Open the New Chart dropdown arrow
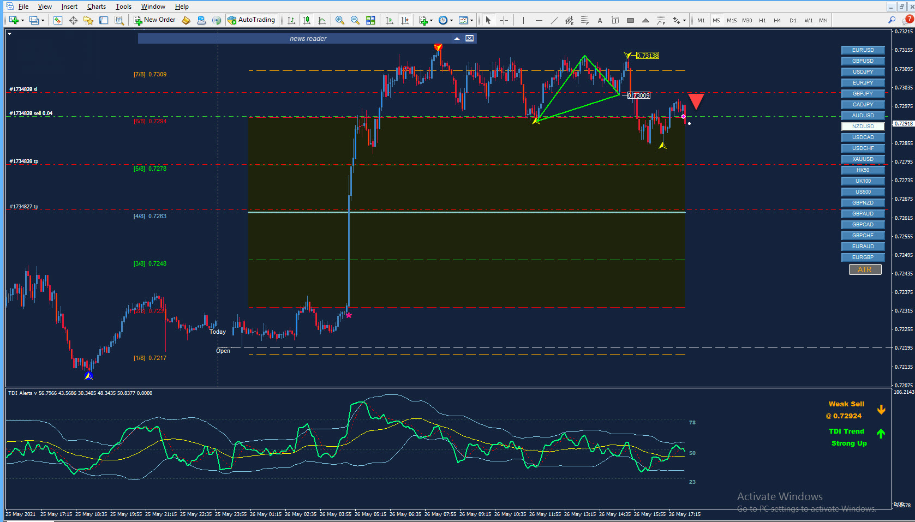This screenshot has width=915, height=522. point(22,21)
